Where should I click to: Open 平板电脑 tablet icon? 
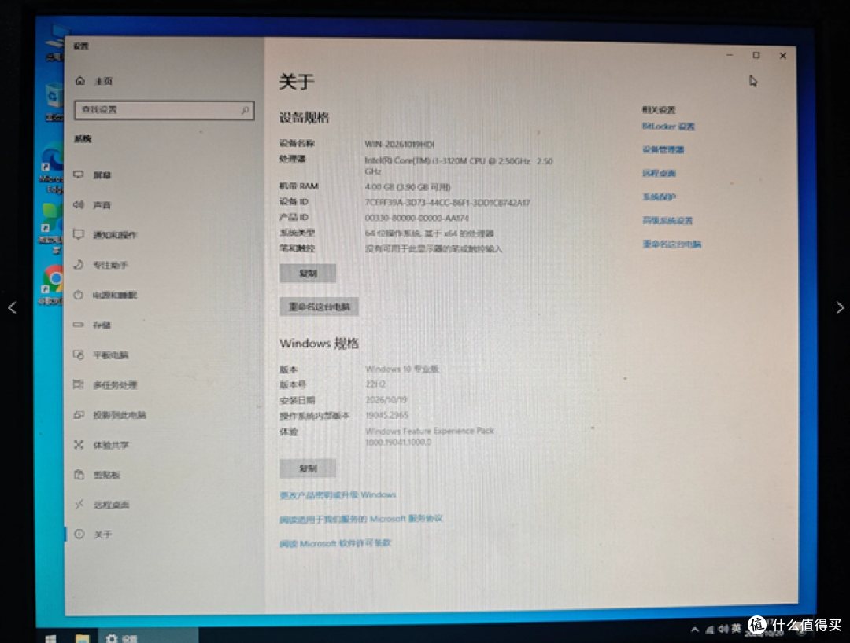pyautogui.click(x=79, y=355)
